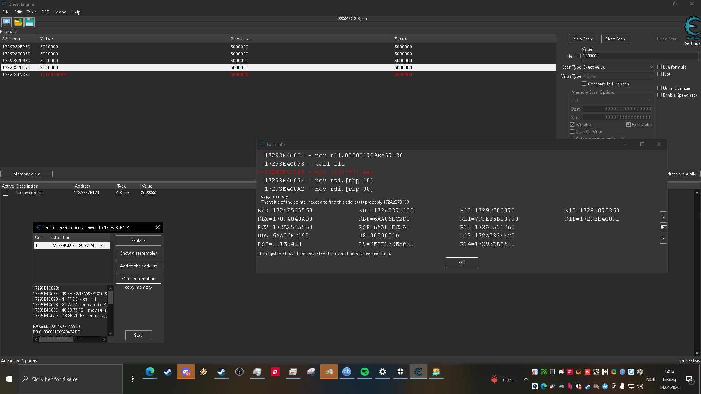Enable Speedhack checkbox

click(659, 95)
